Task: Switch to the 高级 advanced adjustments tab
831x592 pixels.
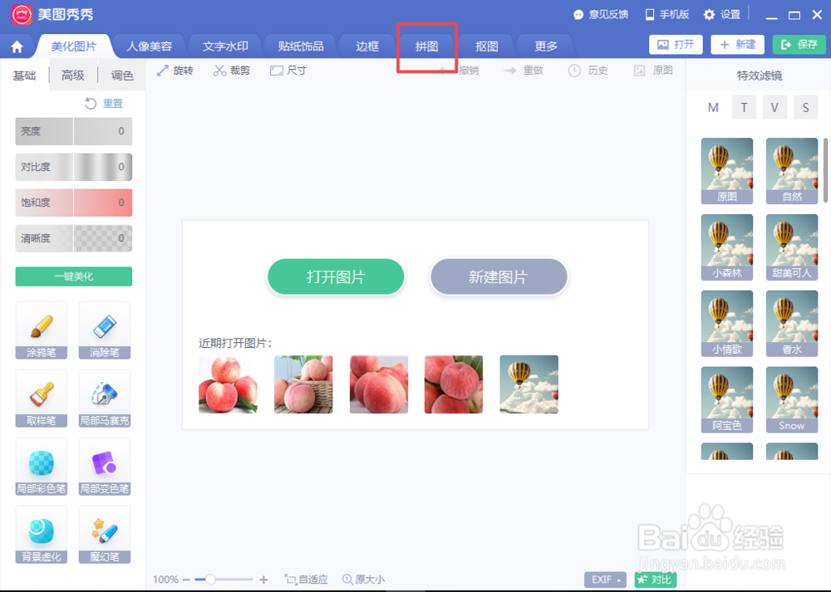Action: point(73,75)
